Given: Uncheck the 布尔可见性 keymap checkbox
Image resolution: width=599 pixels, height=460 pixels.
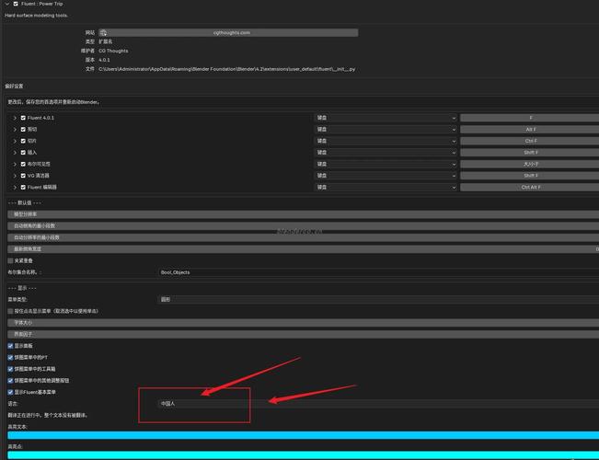Looking at the screenshot, I should coord(23,164).
